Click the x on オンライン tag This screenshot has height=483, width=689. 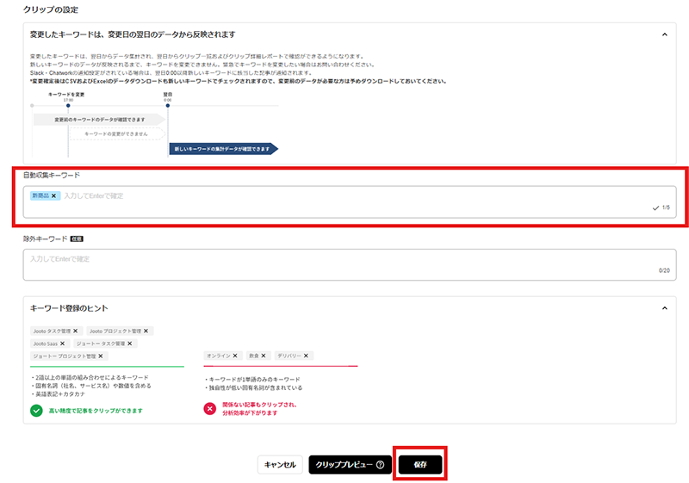(235, 356)
